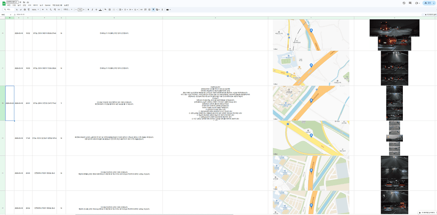Insert a chart using the toolbar icon
Viewport: 437px width, 215px height.
(149, 9)
